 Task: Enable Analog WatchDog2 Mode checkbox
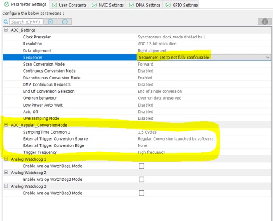tap(141, 180)
